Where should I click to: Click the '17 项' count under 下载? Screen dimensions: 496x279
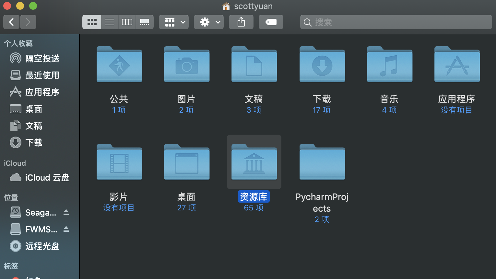[322, 110]
